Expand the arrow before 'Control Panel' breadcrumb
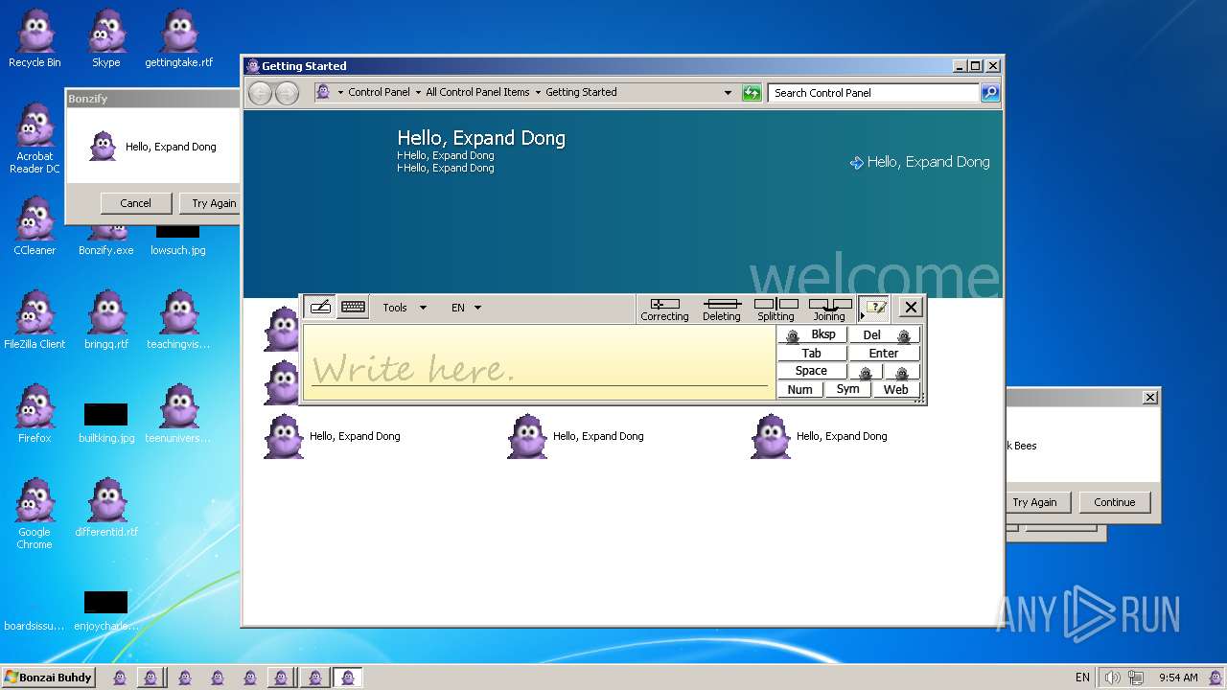This screenshot has height=690, width=1227. point(340,93)
